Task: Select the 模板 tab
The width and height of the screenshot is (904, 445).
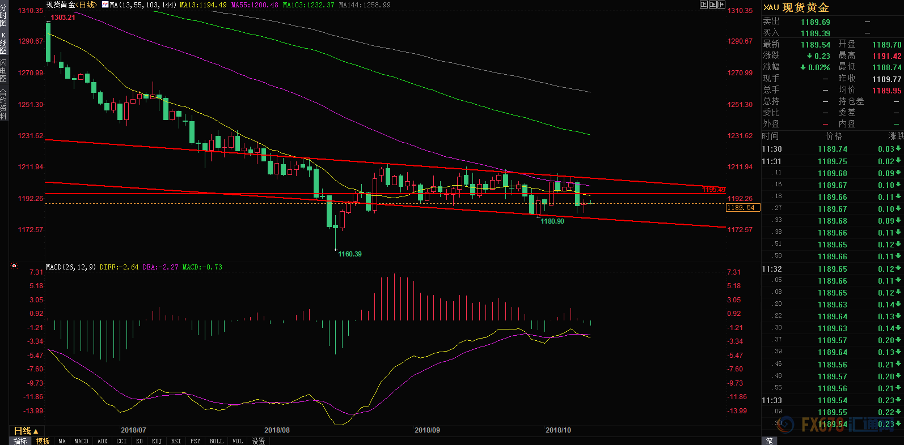Action: tap(43, 441)
